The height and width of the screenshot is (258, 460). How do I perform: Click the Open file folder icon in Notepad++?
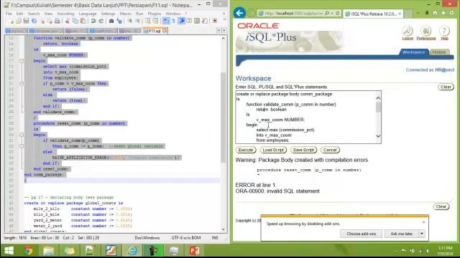[x=19, y=21]
